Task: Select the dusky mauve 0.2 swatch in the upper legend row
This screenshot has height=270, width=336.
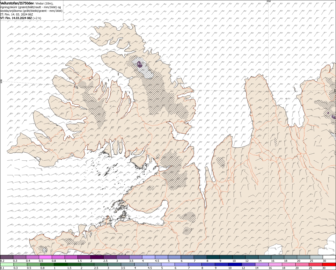Action: point(7,257)
